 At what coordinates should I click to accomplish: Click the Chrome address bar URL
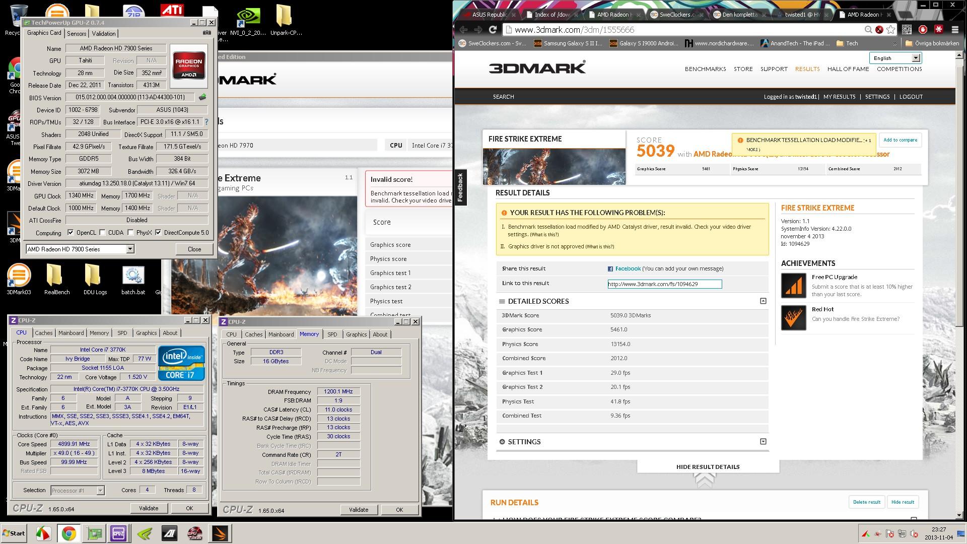(574, 30)
